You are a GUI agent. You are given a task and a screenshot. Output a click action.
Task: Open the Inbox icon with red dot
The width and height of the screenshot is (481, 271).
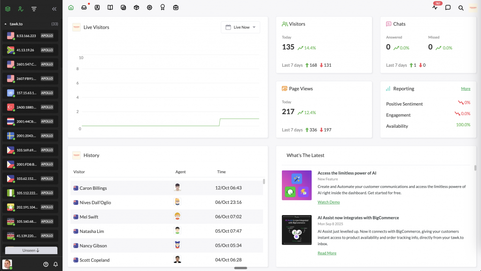click(x=84, y=8)
